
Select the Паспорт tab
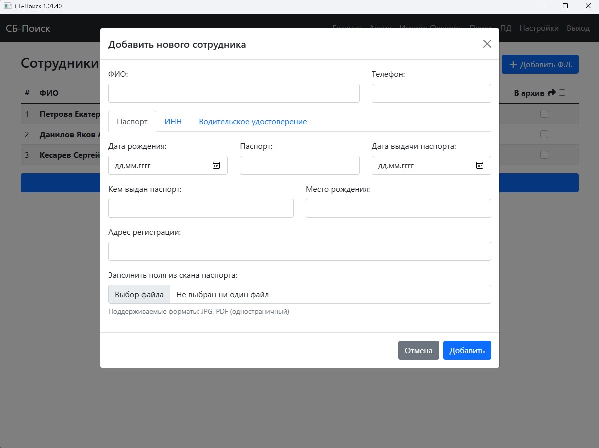(132, 121)
